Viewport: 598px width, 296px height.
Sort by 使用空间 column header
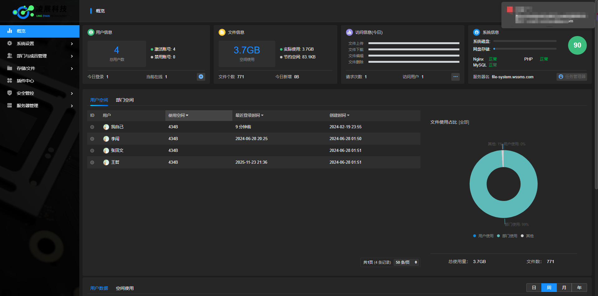coord(178,116)
